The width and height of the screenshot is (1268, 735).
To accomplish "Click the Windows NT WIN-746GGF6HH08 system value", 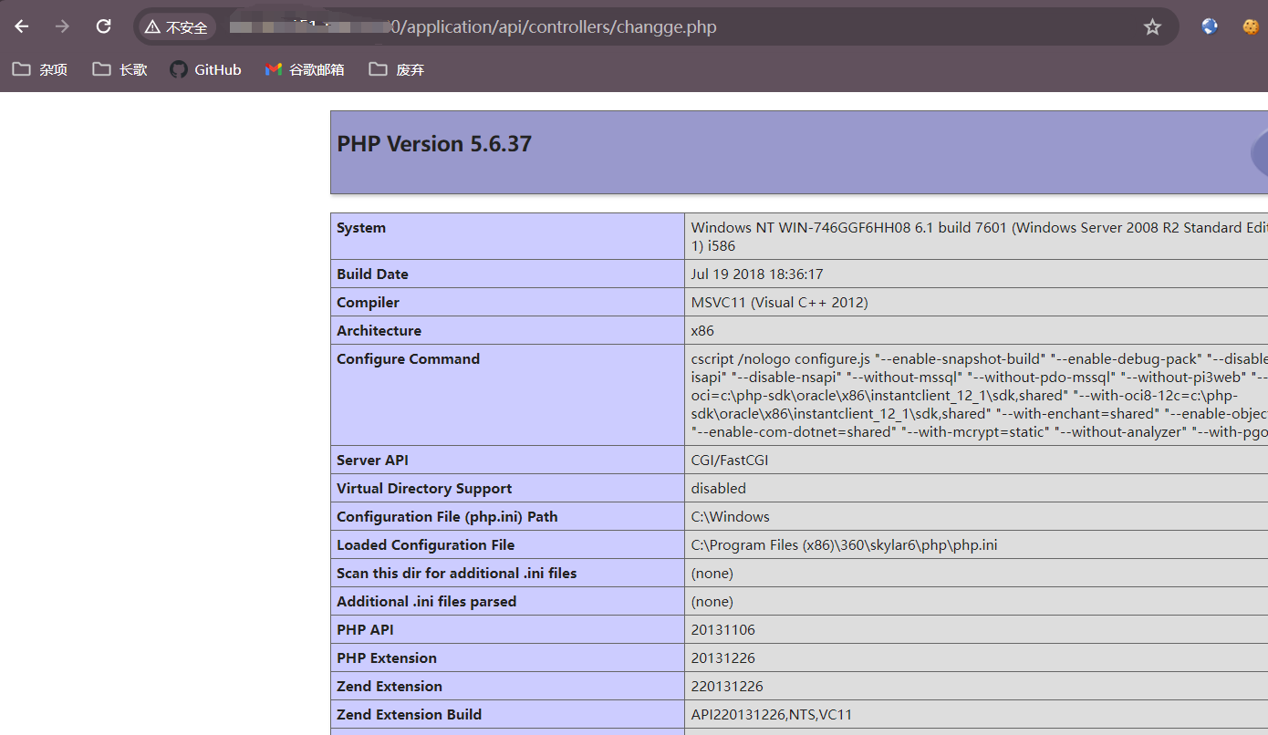I will [979, 236].
